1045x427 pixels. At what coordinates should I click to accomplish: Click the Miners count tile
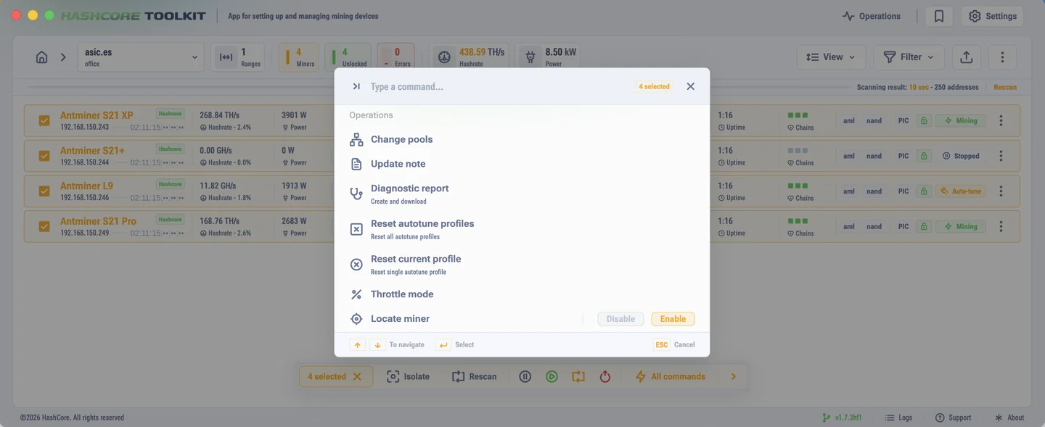[x=298, y=57]
